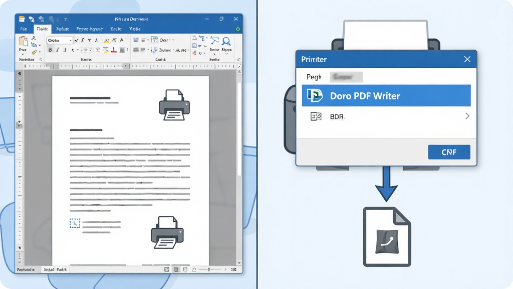Image resolution: width=513 pixels, height=289 pixels.
Task: Click the collapse ribbon arrow at ribbon corner
Action: [x=238, y=59]
